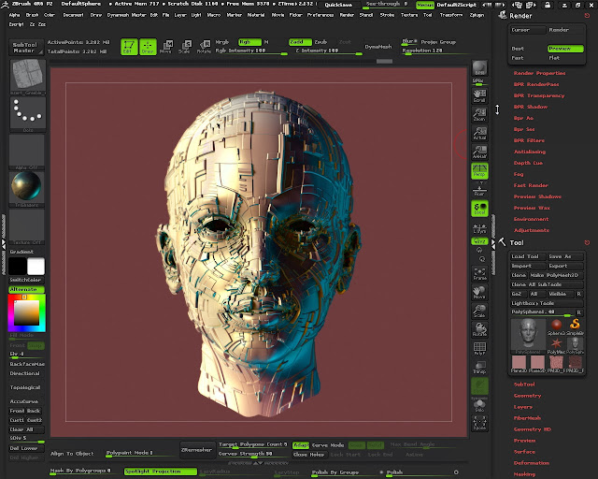Activate the Edit mode button
The image size is (598, 479).
click(128, 47)
